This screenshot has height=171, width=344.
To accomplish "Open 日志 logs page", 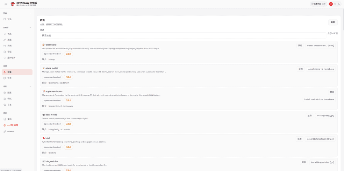I will pyautogui.click(x=17, y=105).
